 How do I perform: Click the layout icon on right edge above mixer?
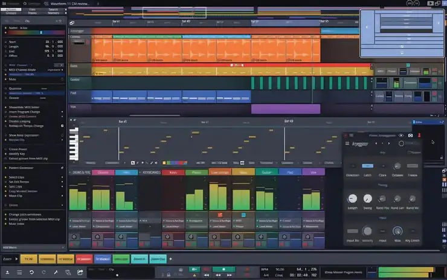[444, 171]
